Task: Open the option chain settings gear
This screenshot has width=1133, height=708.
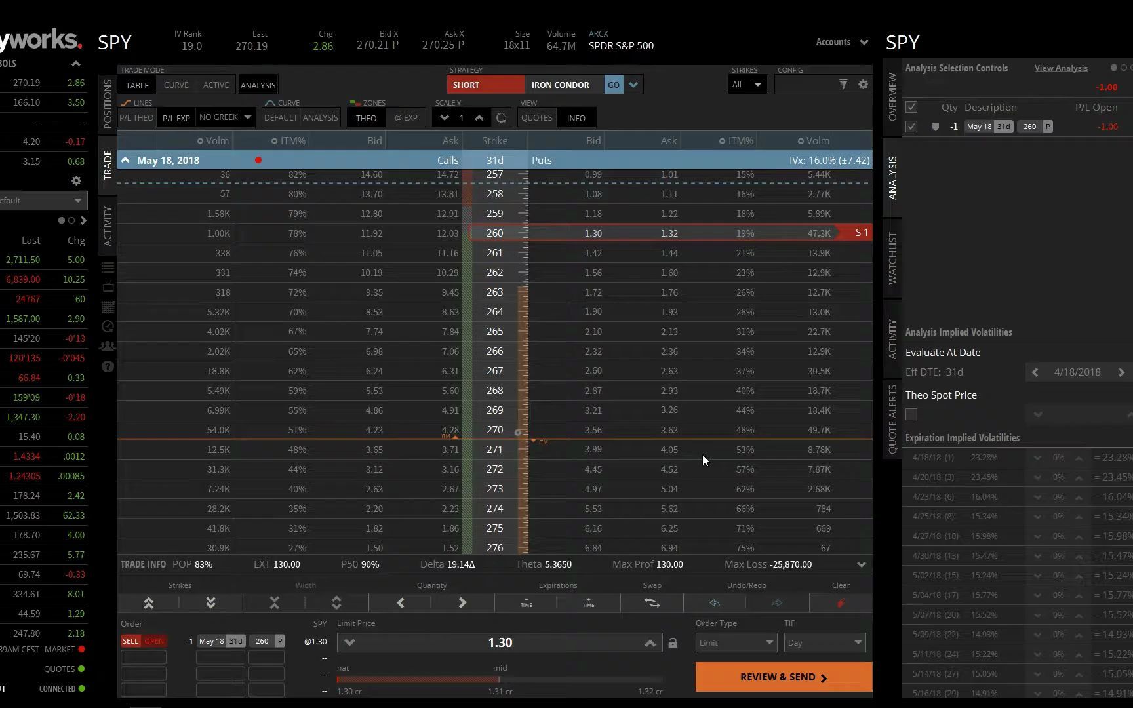Action: [863, 85]
